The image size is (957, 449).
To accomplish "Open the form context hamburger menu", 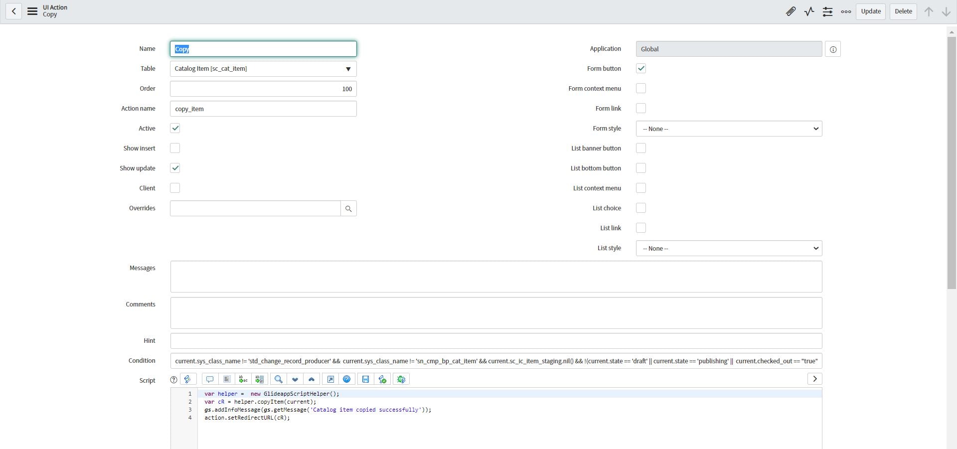I will click(32, 11).
